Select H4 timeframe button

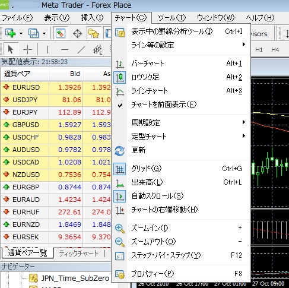coord(275,49)
